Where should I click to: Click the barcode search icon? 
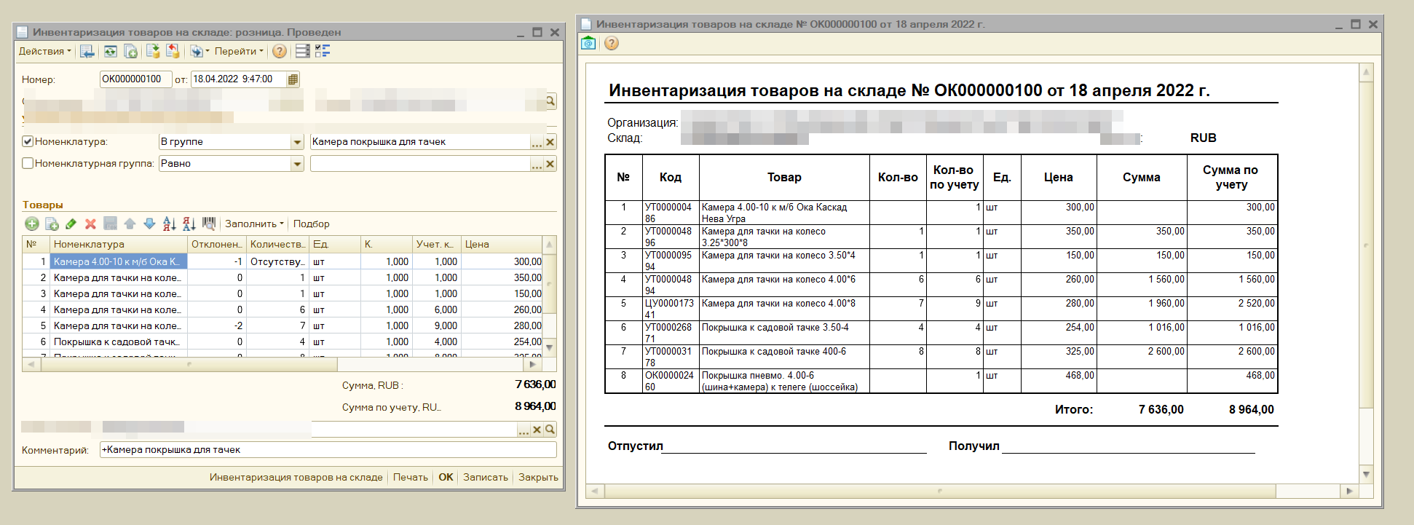[x=209, y=224]
